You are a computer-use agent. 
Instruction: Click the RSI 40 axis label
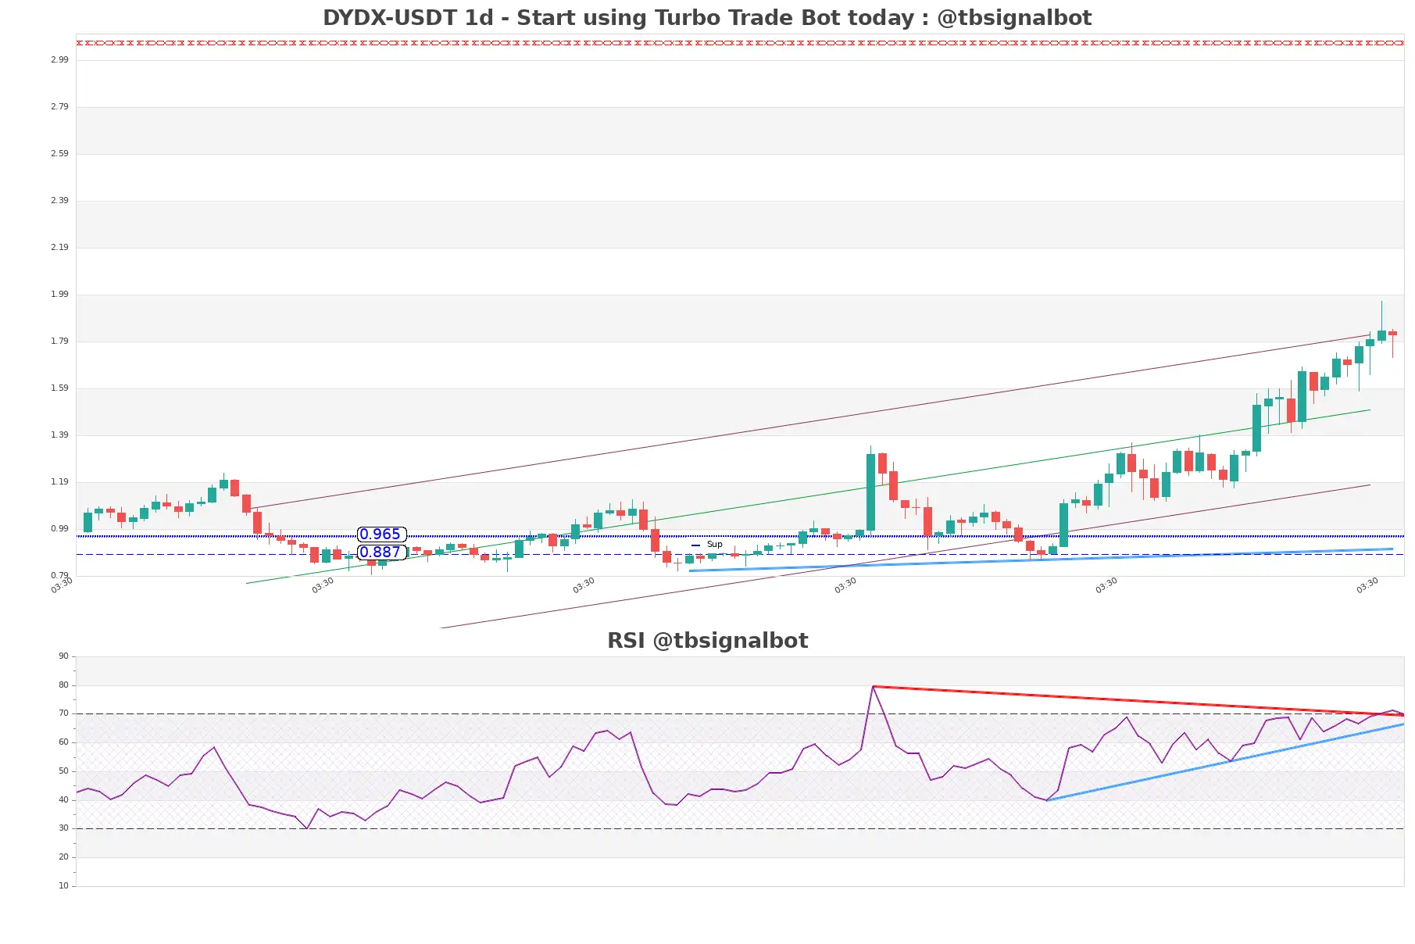[63, 800]
